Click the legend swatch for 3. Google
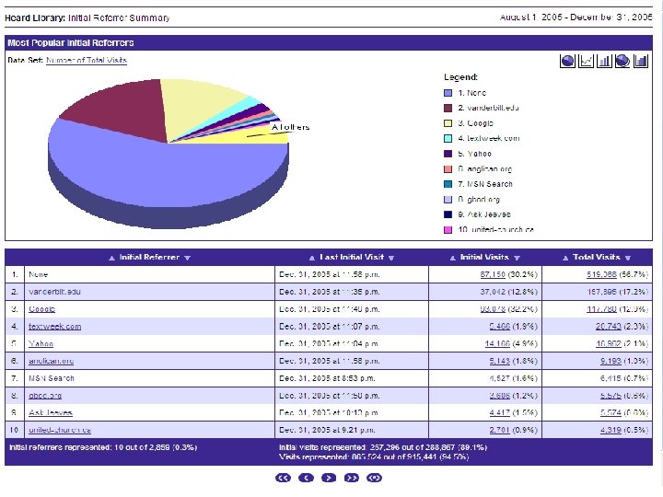663x497 pixels. [448, 123]
